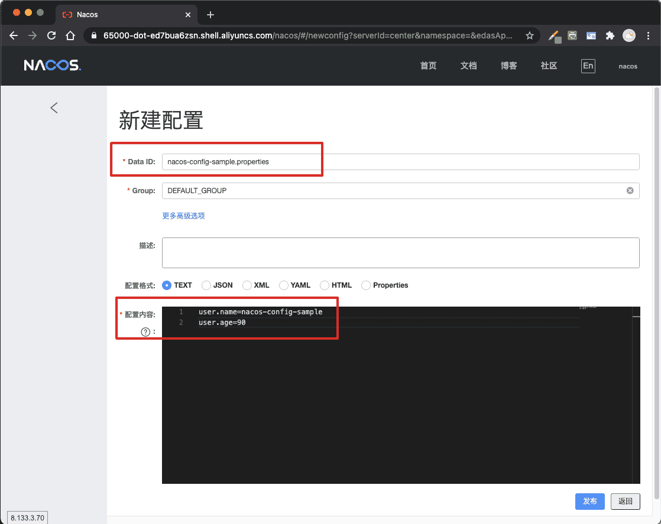661x524 pixels.
Task: Click the 返回 back button
Action: 625,501
